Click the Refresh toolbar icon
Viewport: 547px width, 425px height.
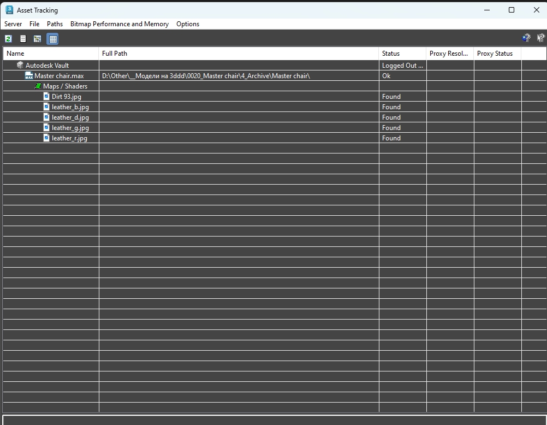click(8, 39)
